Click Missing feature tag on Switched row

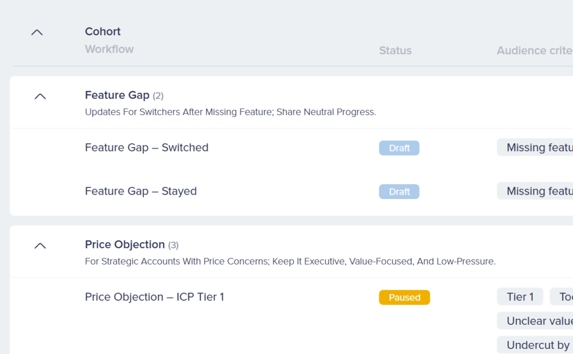[x=535, y=148]
